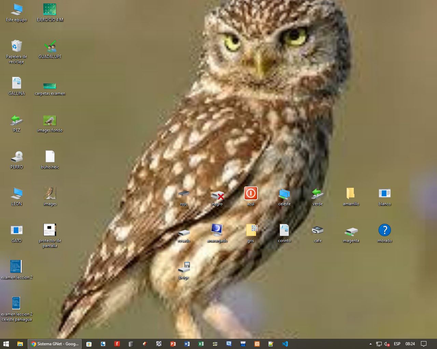Open the ESP language selector
The image size is (437, 349).
pyautogui.click(x=397, y=344)
